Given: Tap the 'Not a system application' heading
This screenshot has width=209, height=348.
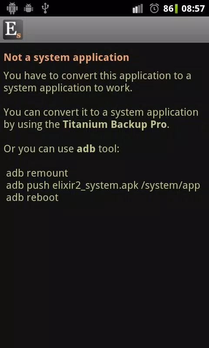Looking at the screenshot, I should point(67,57).
